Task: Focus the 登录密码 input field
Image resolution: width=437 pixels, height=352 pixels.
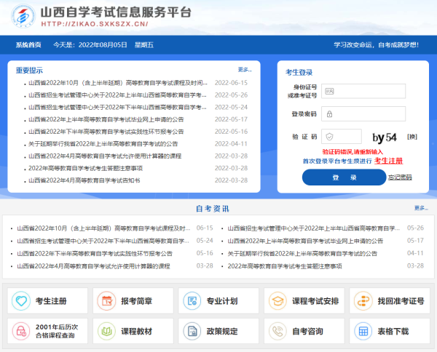Action: pos(363,113)
